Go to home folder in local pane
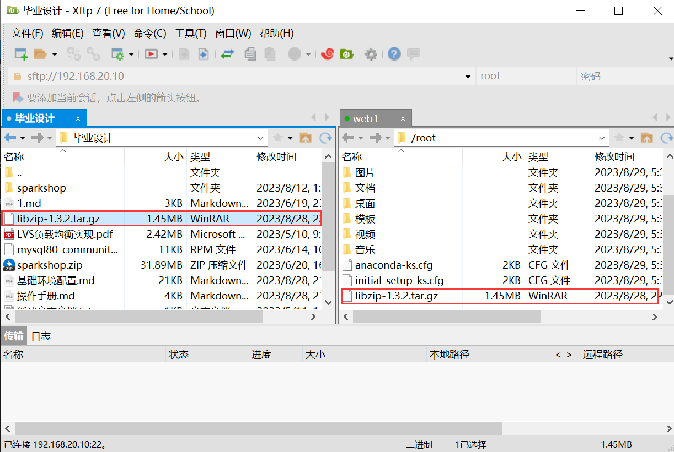Image resolution: width=674 pixels, height=452 pixels. (306, 138)
